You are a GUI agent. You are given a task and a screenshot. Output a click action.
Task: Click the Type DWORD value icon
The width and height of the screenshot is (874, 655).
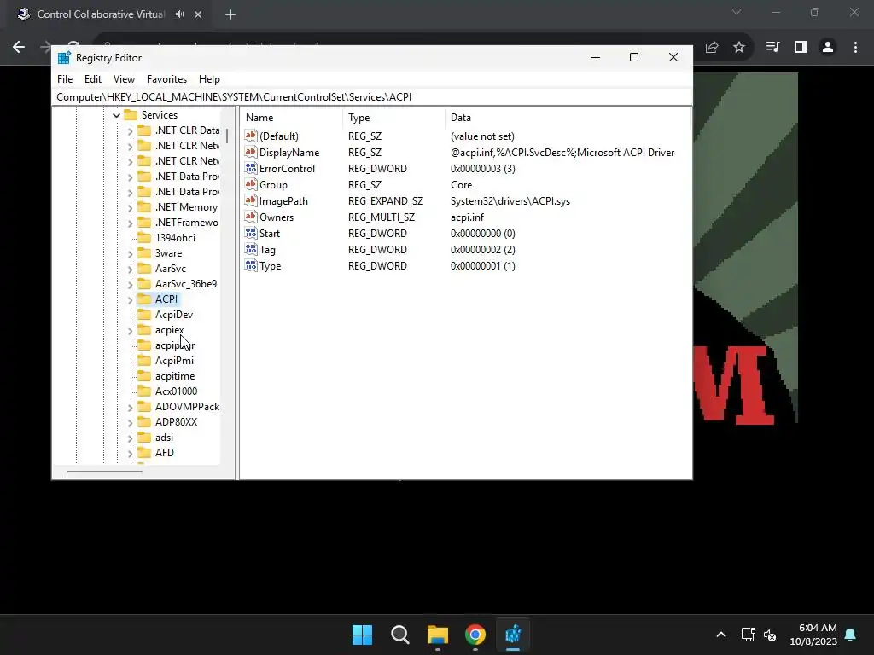pyautogui.click(x=251, y=266)
